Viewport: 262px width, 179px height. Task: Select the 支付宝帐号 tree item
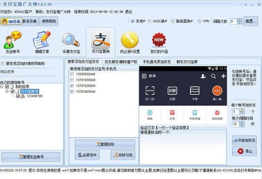[x=30, y=91]
